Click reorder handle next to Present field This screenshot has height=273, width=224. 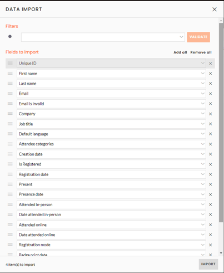tap(10, 184)
